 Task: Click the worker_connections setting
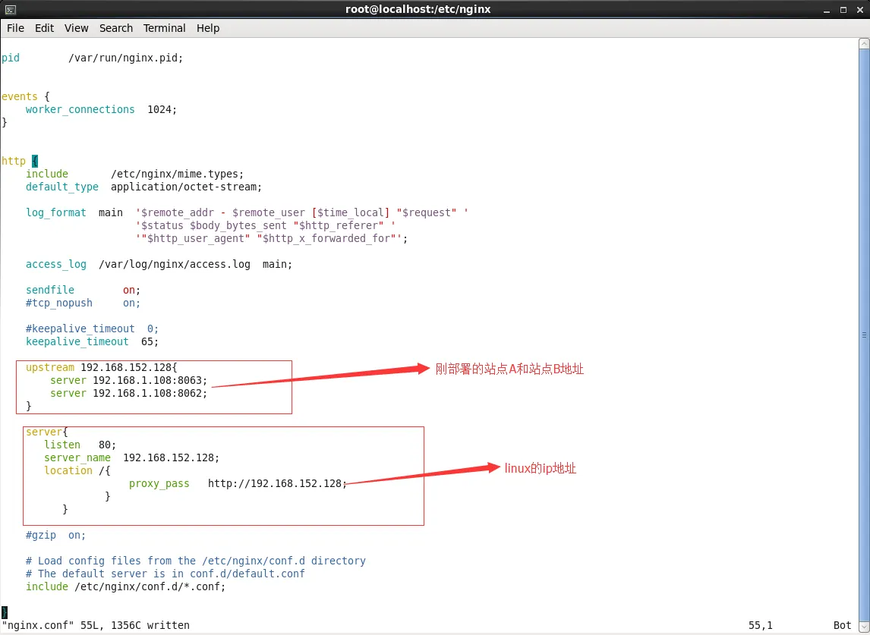80,109
